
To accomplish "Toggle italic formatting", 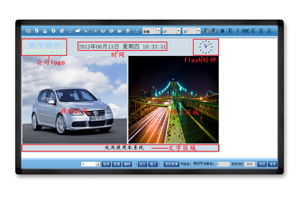I will [238, 31].
